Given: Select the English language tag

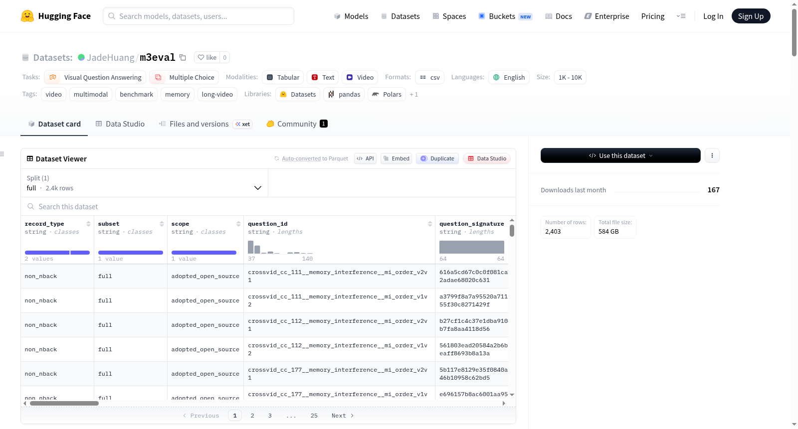Looking at the screenshot, I should [509, 77].
